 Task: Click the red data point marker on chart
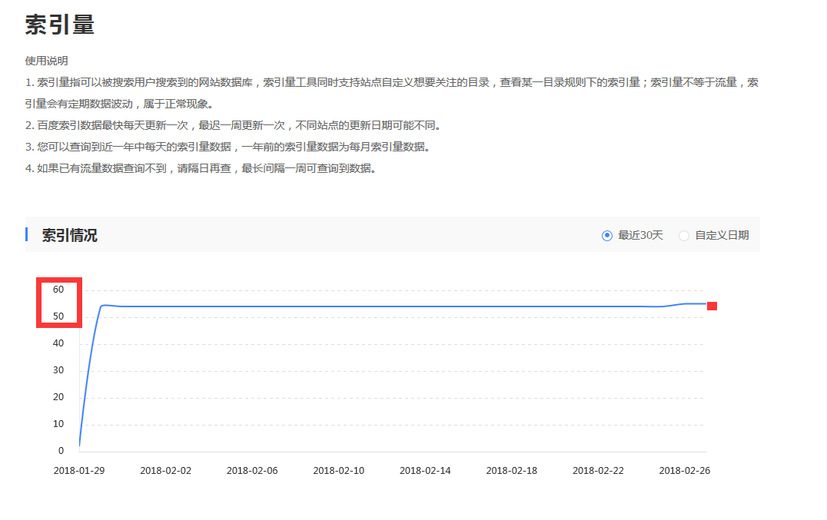click(712, 306)
